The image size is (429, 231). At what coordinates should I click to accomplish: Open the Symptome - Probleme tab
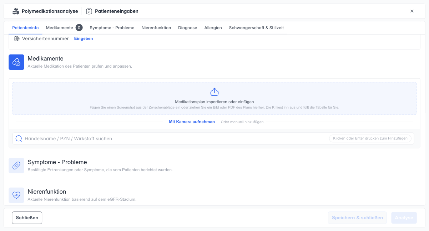tap(112, 28)
